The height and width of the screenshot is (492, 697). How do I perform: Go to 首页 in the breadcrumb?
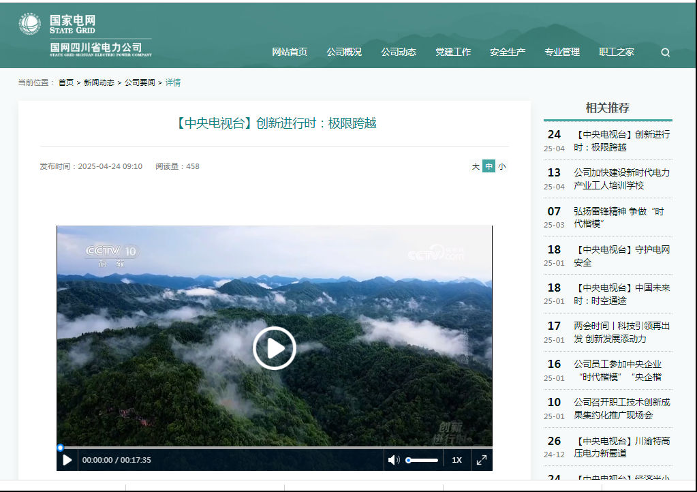click(x=66, y=82)
